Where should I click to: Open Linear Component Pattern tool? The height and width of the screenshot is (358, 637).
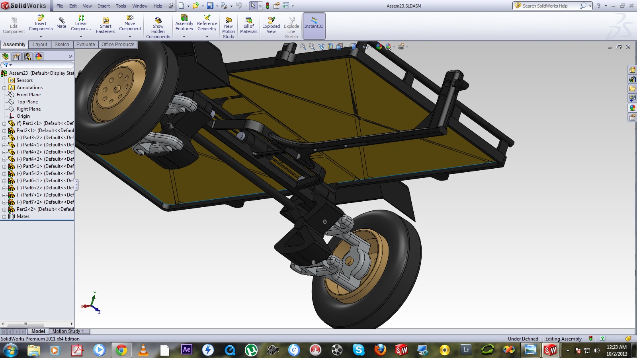point(81,23)
